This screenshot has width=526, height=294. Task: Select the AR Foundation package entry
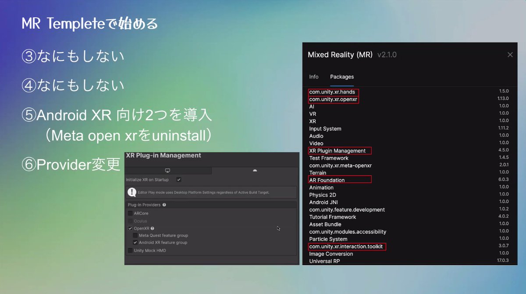(326, 180)
